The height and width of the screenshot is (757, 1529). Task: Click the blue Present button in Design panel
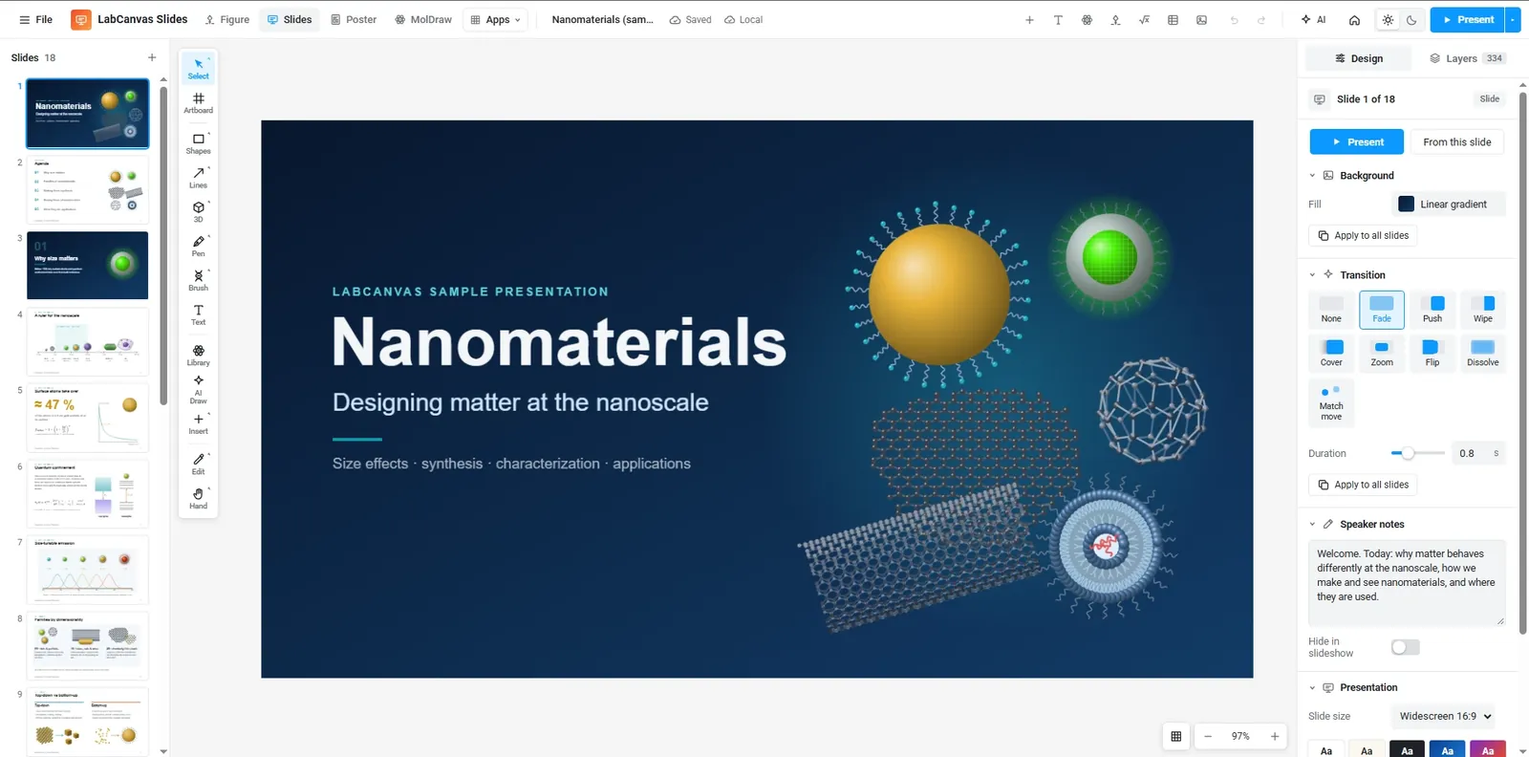pos(1357,142)
